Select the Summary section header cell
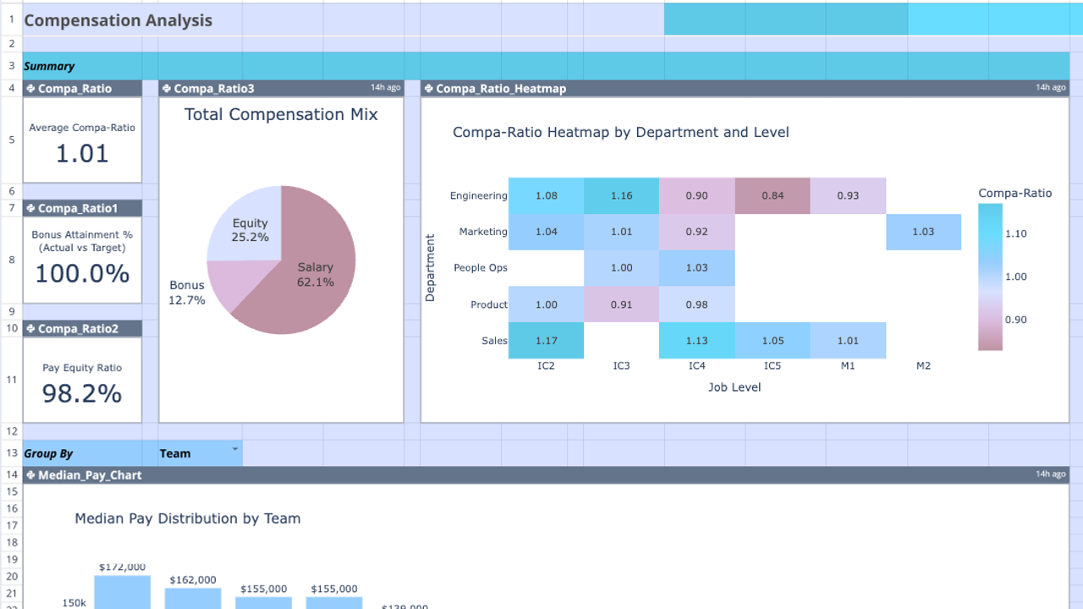The width and height of the screenshot is (1083, 609). pos(82,66)
